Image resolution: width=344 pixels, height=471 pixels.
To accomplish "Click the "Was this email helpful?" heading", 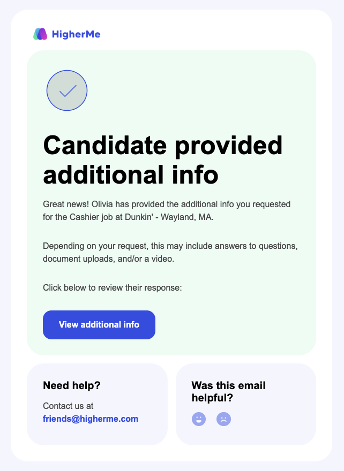I will (228, 392).
